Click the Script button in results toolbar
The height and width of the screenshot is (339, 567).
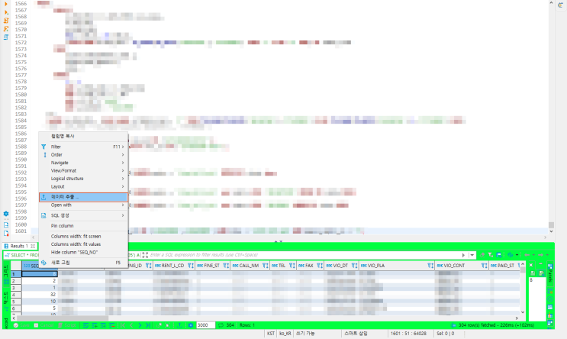[67, 325]
